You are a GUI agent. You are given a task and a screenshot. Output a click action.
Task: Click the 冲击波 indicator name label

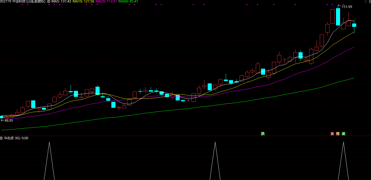click(8, 138)
